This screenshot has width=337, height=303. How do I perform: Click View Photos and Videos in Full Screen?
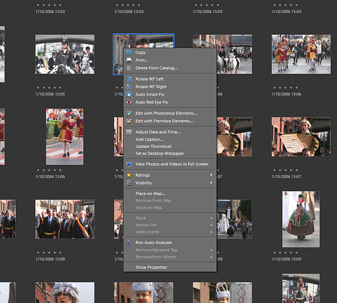[172, 164]
